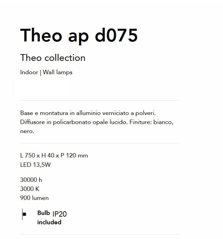
Task: Click the word 'nero.' in description
Action: click(27, 131)
